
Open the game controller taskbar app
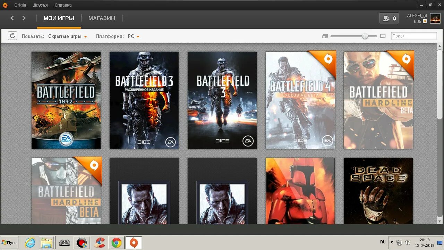(x=64, y=243)
